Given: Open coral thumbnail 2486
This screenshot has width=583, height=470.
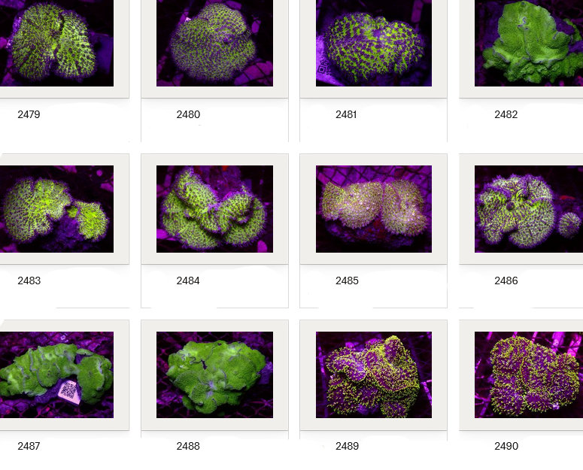Looking at the screenshot, I should (529, 209).
